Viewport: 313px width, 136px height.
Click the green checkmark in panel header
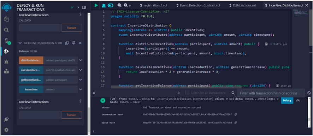[72, 7]
